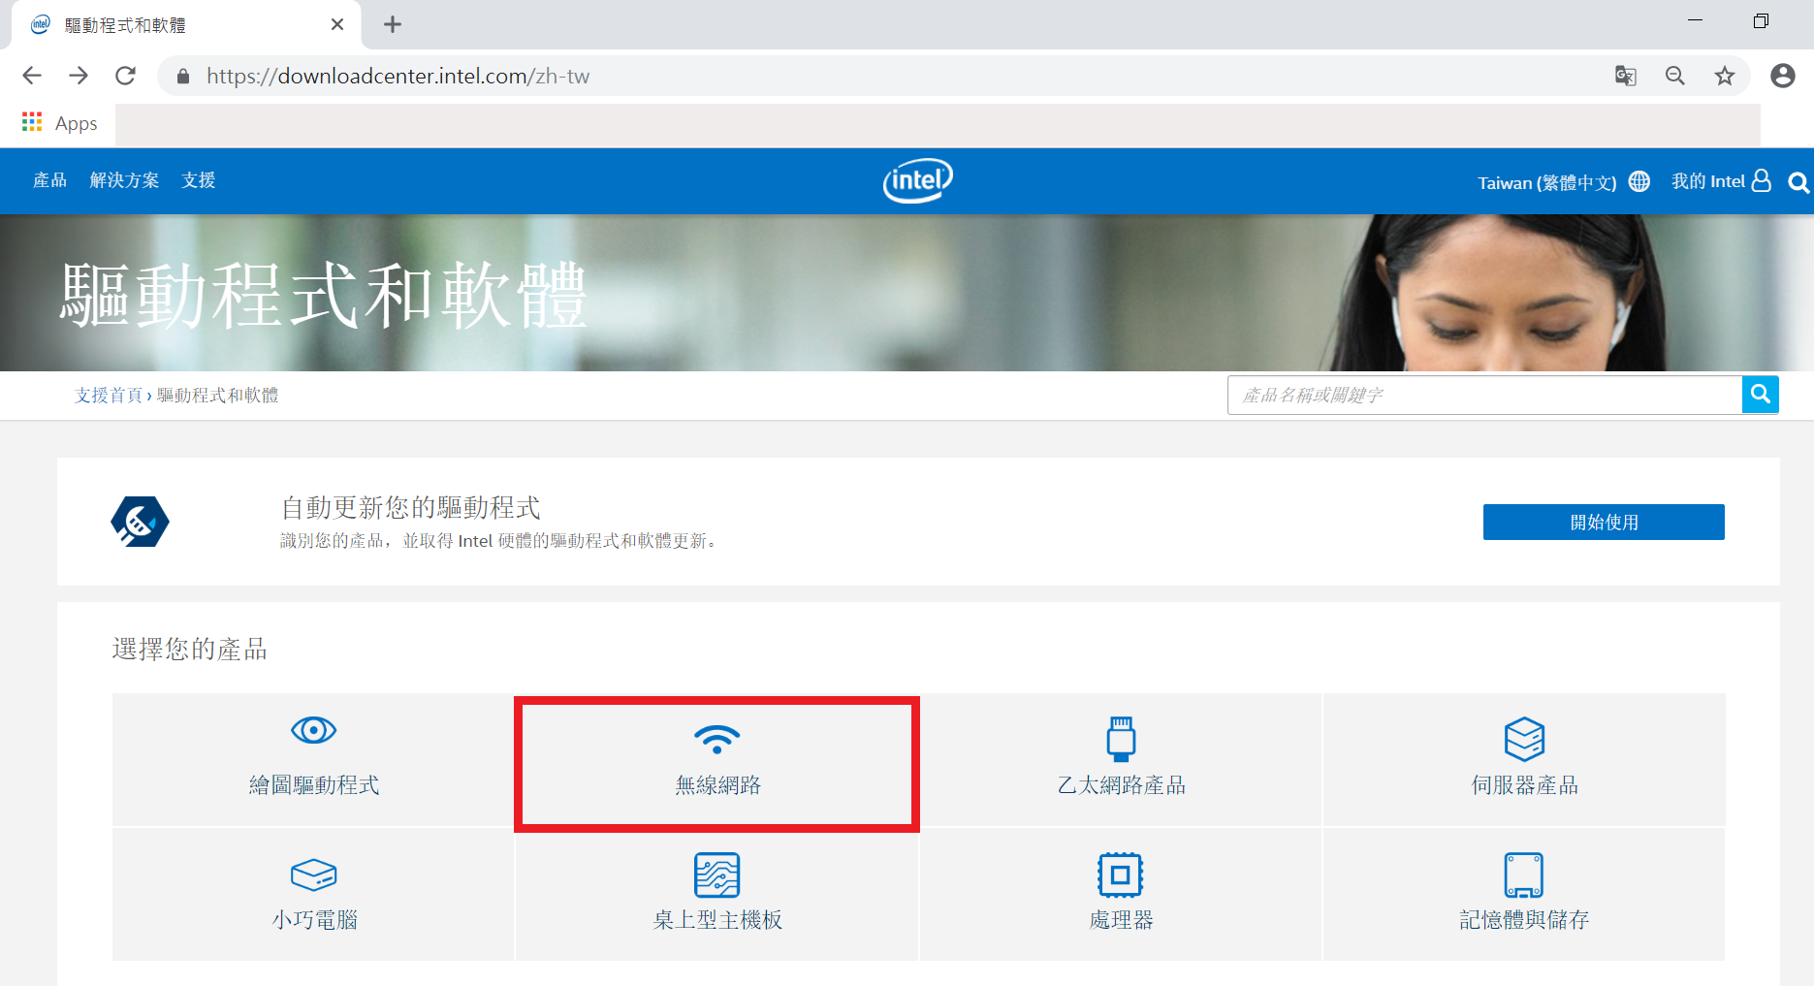Image resolution: width=1814 pixels, height=986 pixels.
Task: Open the Apps grid shortcut in the bookmarks bar
Action: 32,122
